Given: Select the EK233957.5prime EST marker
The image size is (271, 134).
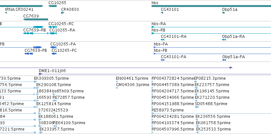Looking at the screenshot, I should point(41,132).
